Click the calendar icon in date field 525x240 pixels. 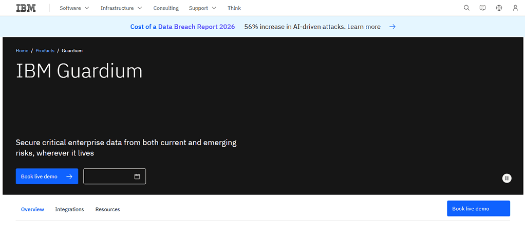click(x=137, y=176)
